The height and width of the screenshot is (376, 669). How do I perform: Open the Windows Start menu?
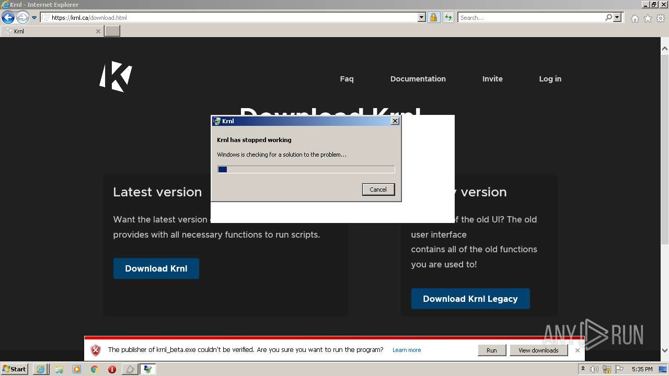(15, 369)
